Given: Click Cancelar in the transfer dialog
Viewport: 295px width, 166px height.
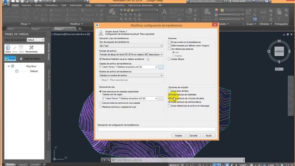Looking at the screenshot, I should click(193, 136).
